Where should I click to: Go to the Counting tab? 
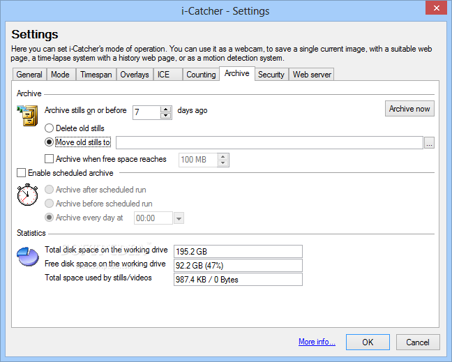(x=201, y=75)
